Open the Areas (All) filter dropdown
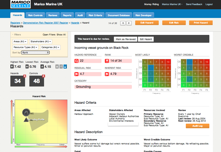This screenshot has height=152, width=221. (x=20, y=41)
